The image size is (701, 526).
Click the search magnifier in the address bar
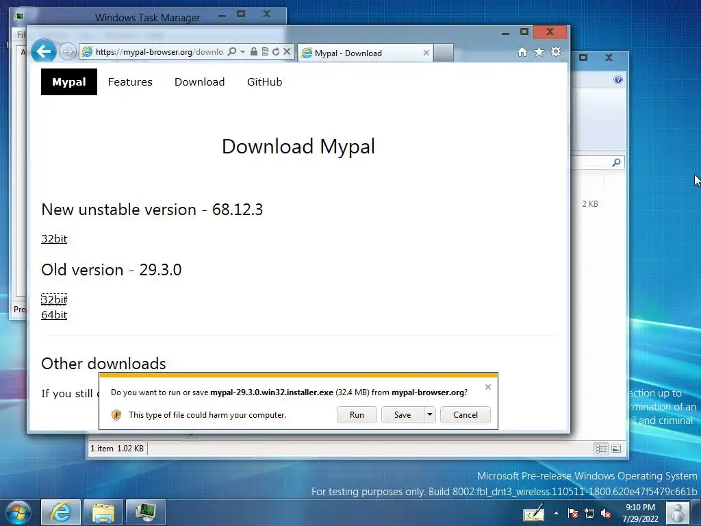pyautogui.click(x=232, y=52)
